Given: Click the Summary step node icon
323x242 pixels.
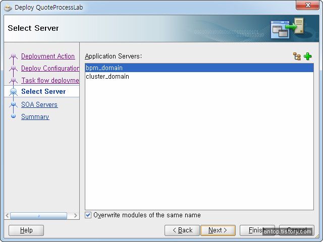Looking at the screenshot, I should point(14,116).
